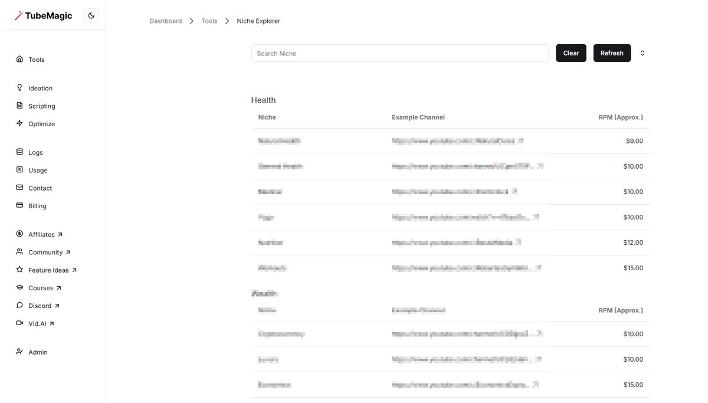Toggle sort order with up-down chevrons

pyautogui.click(x=643, y=53)
